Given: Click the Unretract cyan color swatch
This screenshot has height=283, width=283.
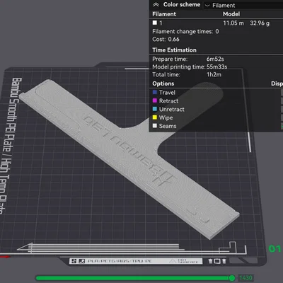Looking at the screenshot, I should [155, 109].
